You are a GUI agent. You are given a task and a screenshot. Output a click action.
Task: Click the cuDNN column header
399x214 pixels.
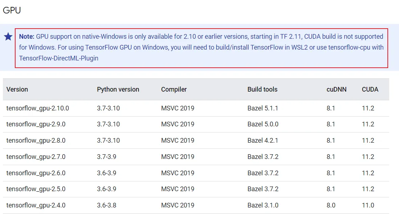click(336, 89)
